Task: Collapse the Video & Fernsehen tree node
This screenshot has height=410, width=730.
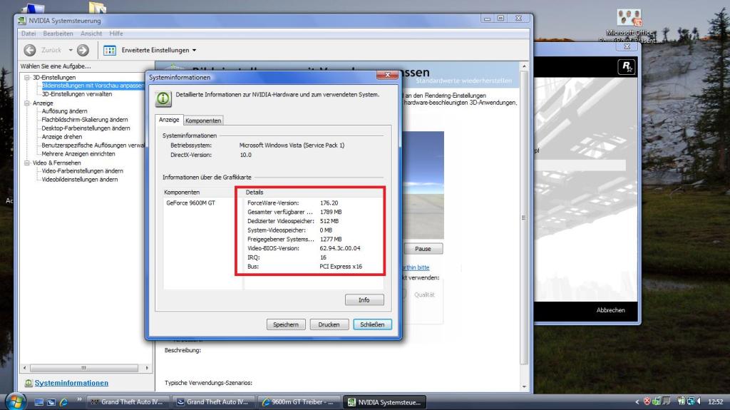Action: 27,163
